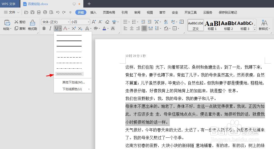Toggle bold formatting on selected text
This screenshot has width=274, height=149.
tap(44, 28)
